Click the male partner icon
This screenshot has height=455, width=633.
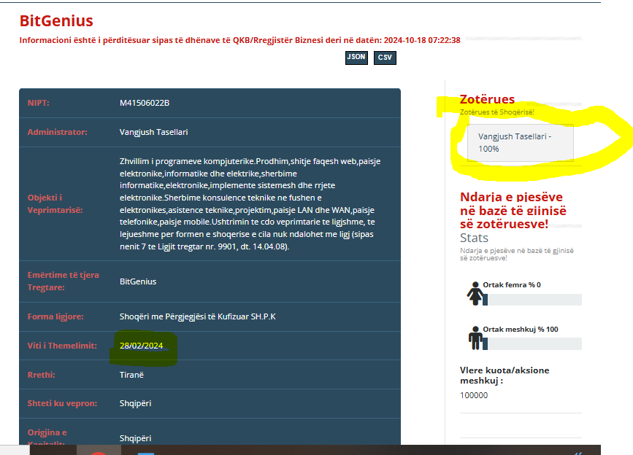(x=475, y=337)
